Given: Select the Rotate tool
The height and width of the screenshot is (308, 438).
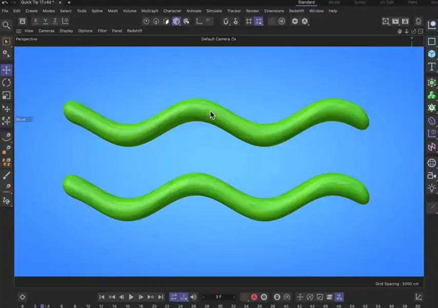Looking at the screenshot, I should pos(7,83).
